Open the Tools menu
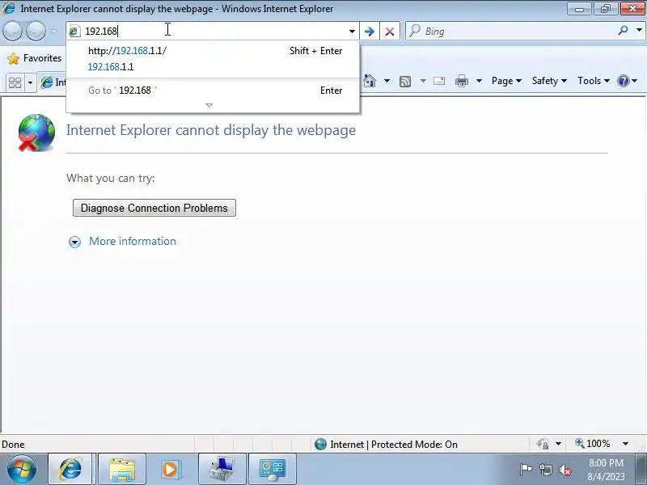 (x=594, y=81)
